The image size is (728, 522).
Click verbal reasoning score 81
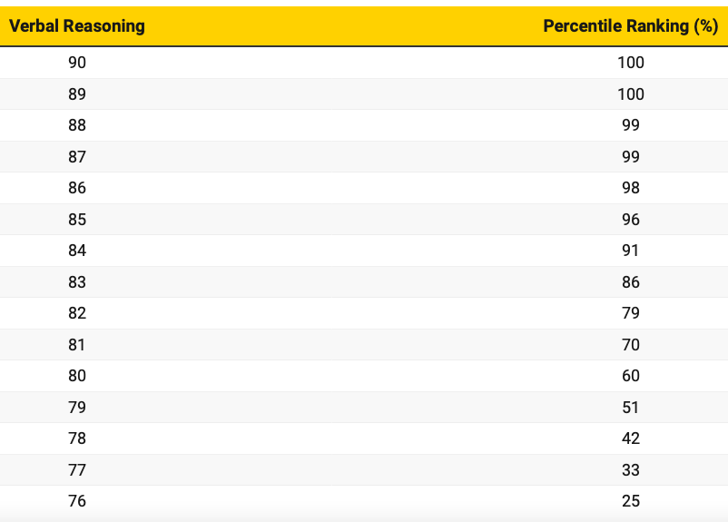click(x=77, y=345)
